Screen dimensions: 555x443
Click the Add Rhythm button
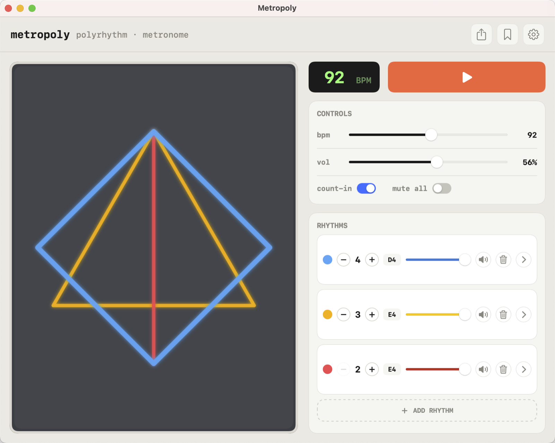pyautogui.click(x=427, y=410)
